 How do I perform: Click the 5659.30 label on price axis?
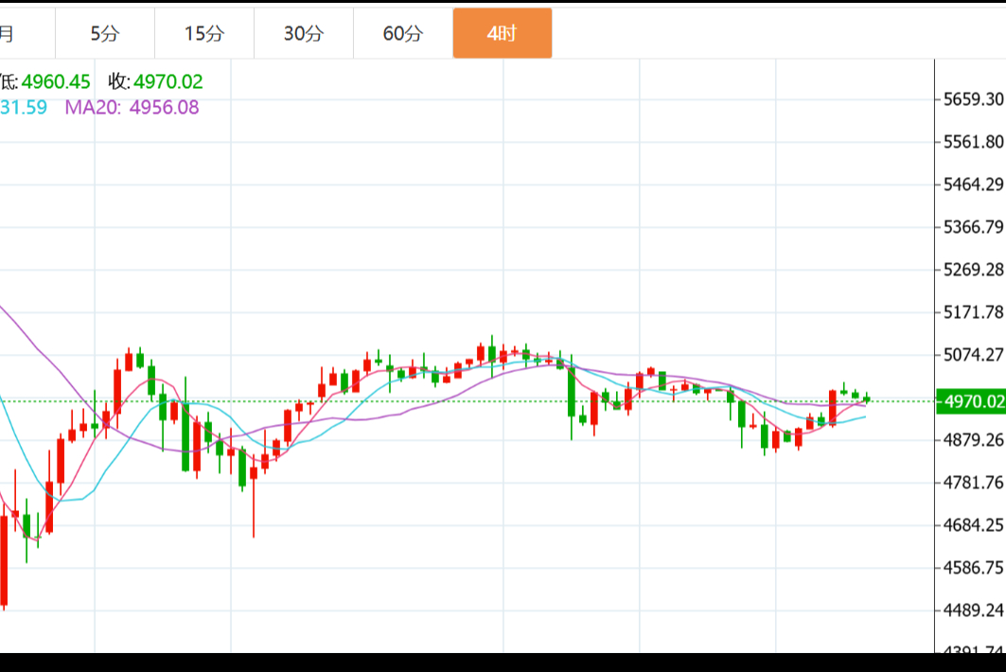point(973,99)
